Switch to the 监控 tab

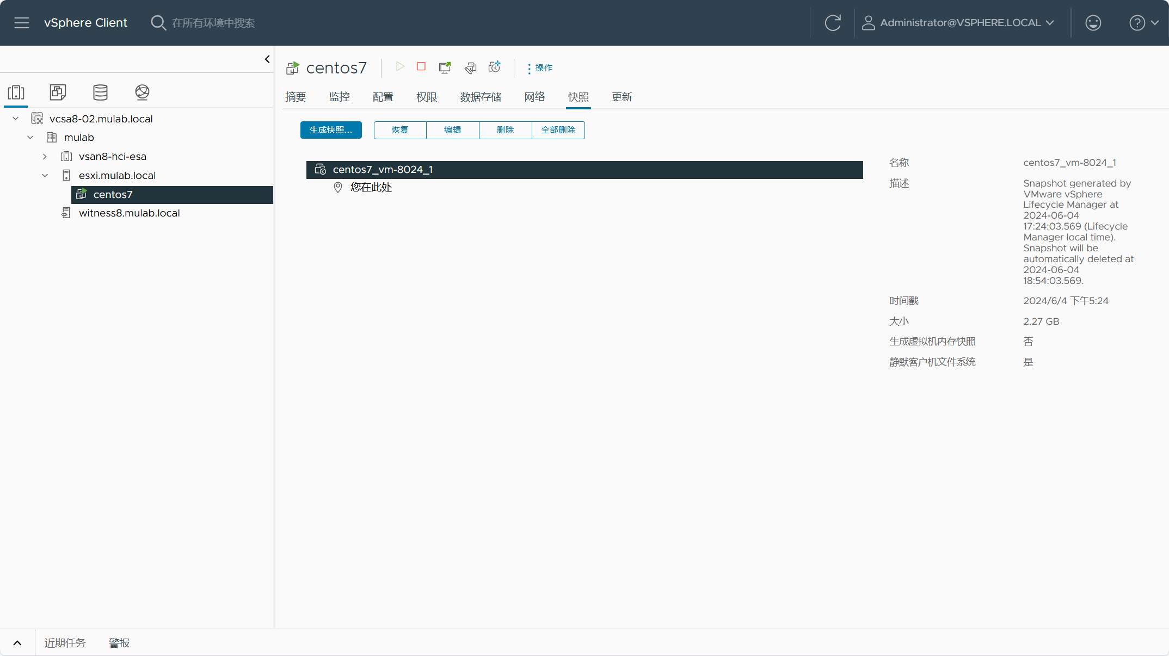[339, 97]
